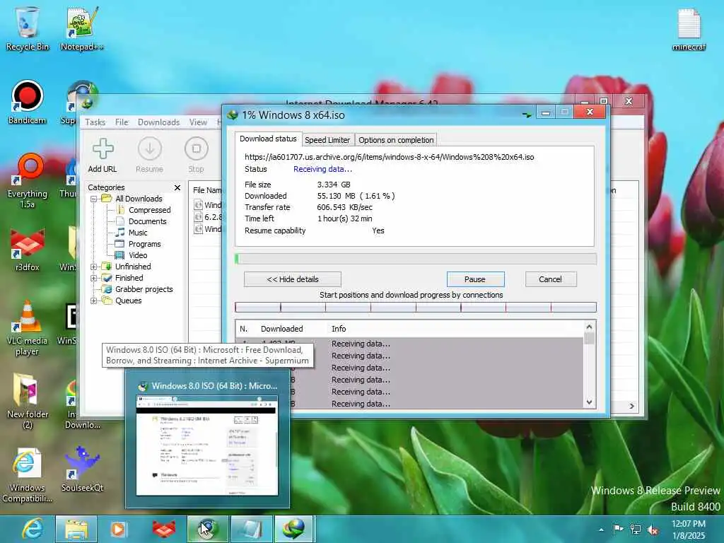Open the Everything 1.5a desktop shortcut
This screenshot has height=543, width=724.
click(x=27, y=181)
